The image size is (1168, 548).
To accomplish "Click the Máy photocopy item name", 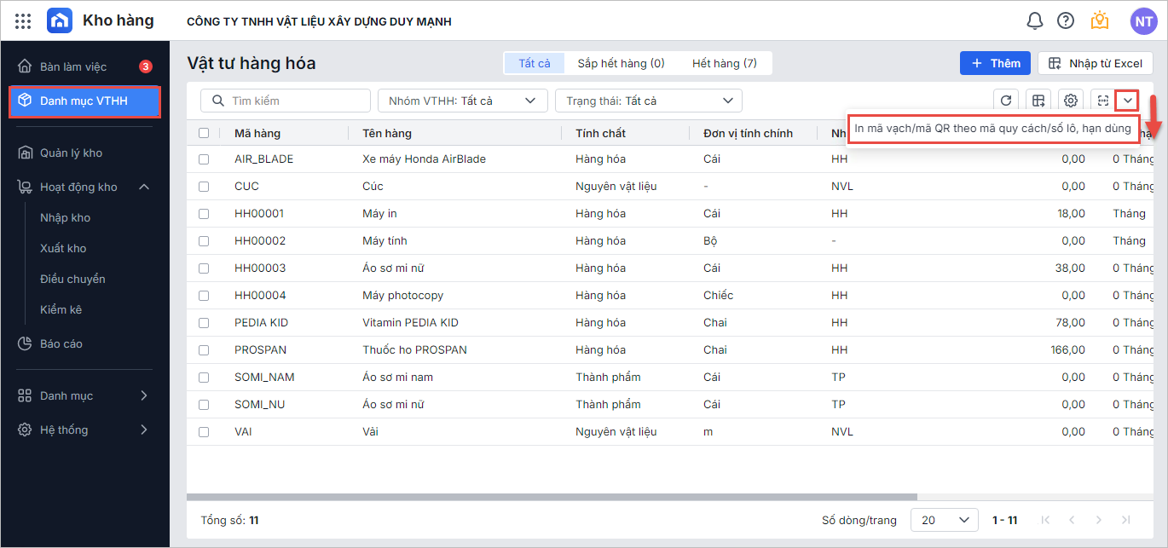I will [403, 296].
